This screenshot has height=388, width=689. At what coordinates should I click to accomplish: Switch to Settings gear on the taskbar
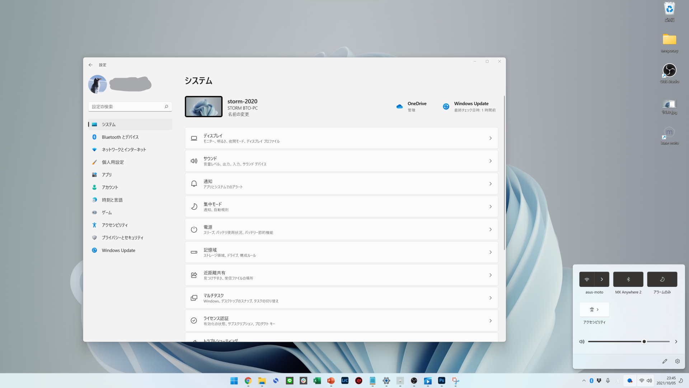[x=386, y=381]
